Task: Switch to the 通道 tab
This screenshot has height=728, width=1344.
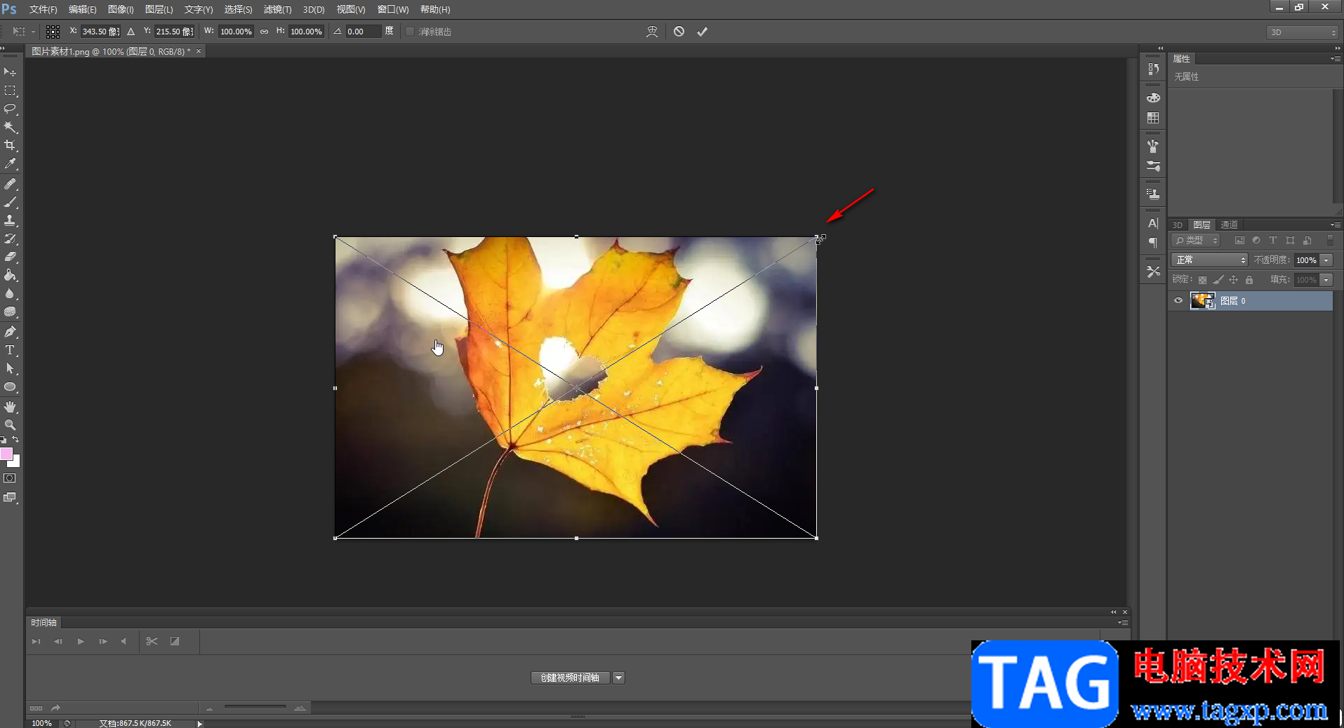Action: [1229, 225]
